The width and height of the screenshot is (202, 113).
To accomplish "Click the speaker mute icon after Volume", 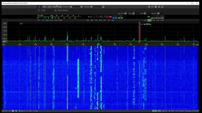I will tap(81, 7).
